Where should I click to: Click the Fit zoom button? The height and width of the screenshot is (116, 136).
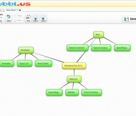1,21
